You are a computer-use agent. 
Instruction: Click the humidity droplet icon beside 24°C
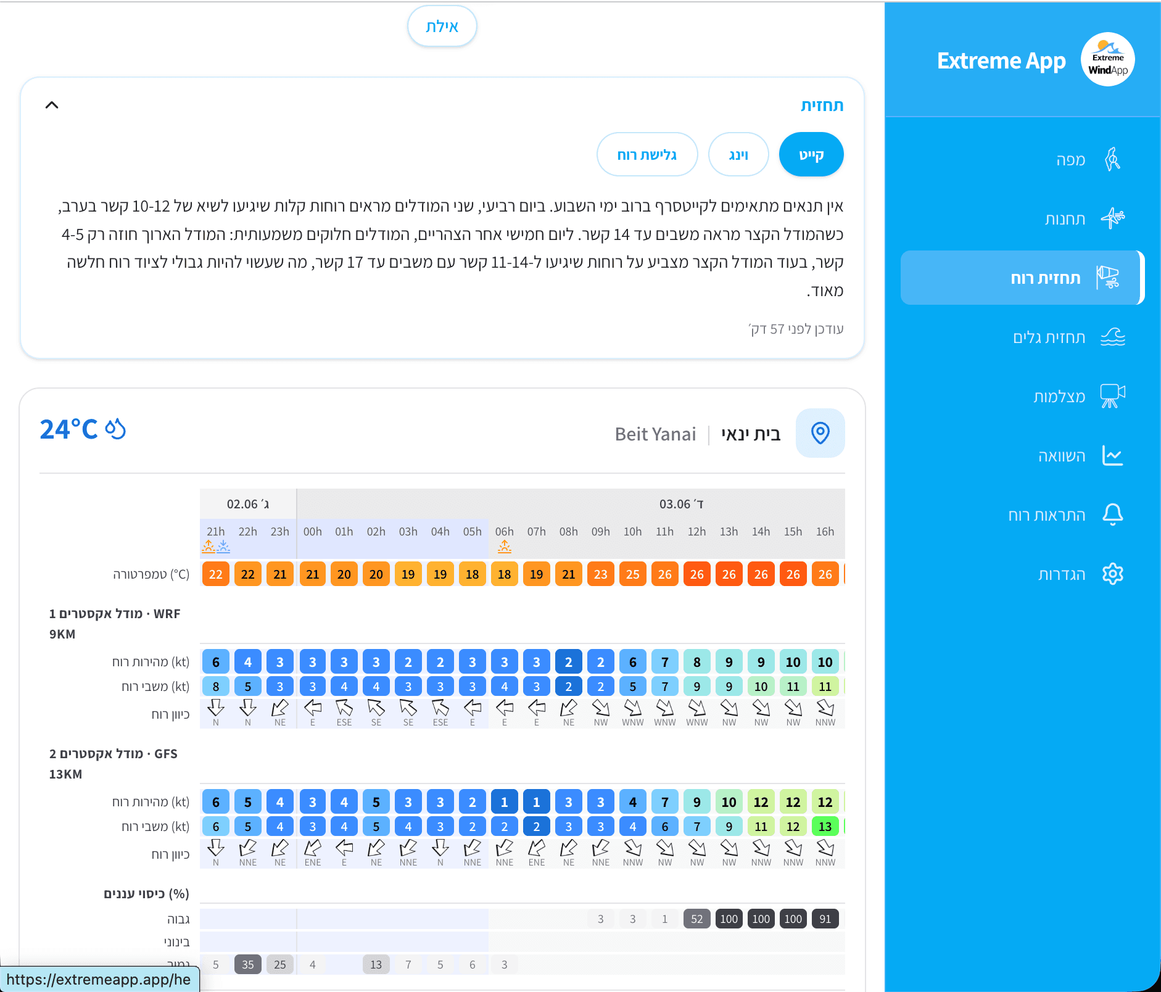(115, 429)
